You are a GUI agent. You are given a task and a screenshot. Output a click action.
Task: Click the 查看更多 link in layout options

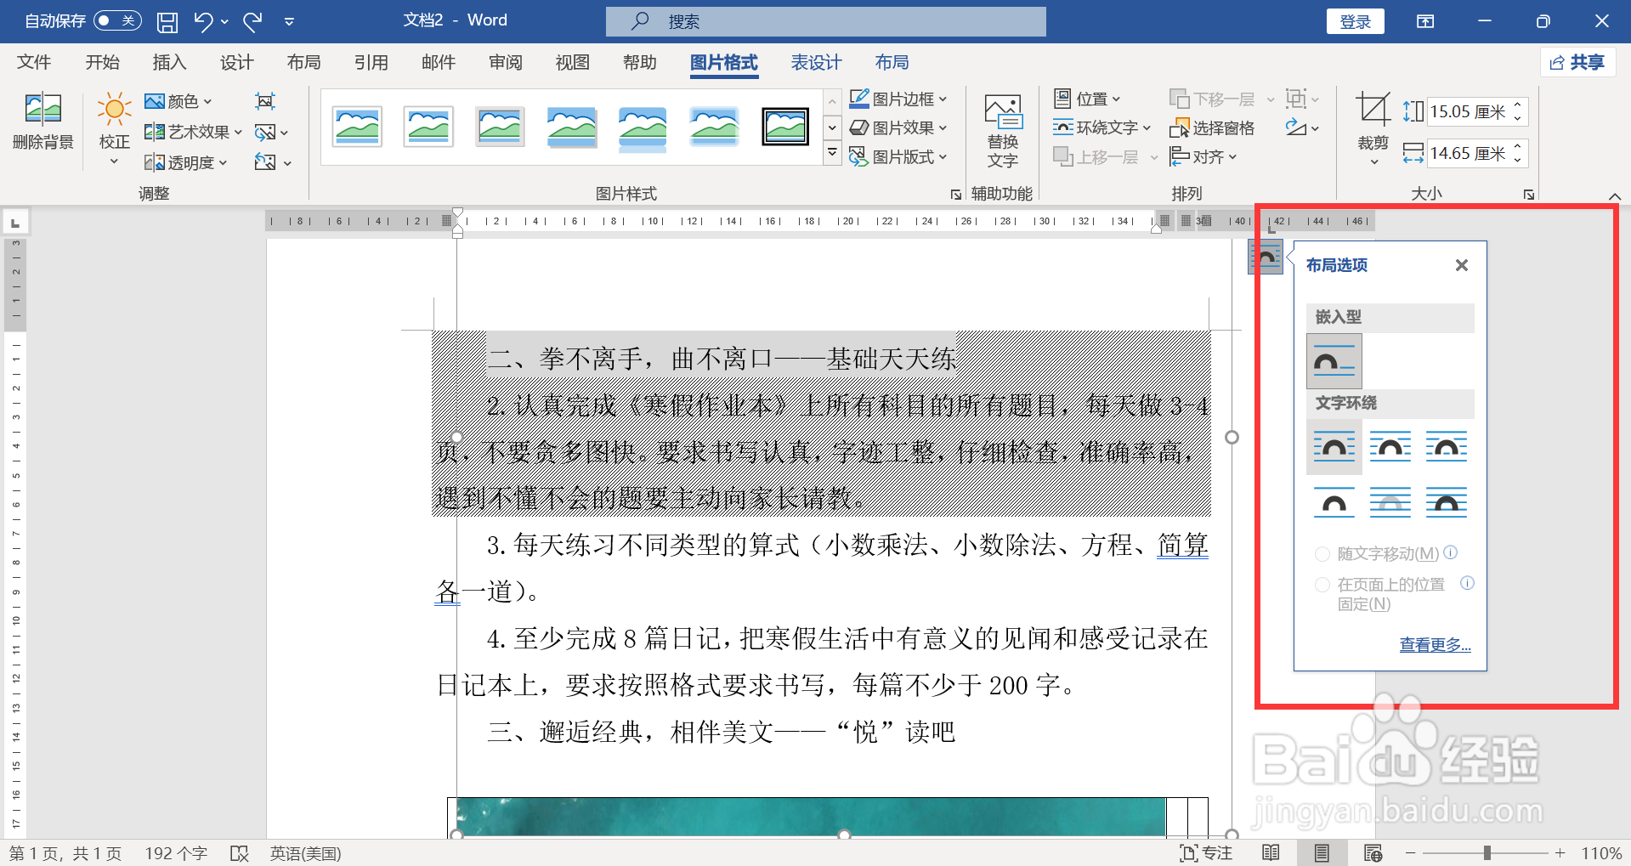click(x=1434, y=644)
